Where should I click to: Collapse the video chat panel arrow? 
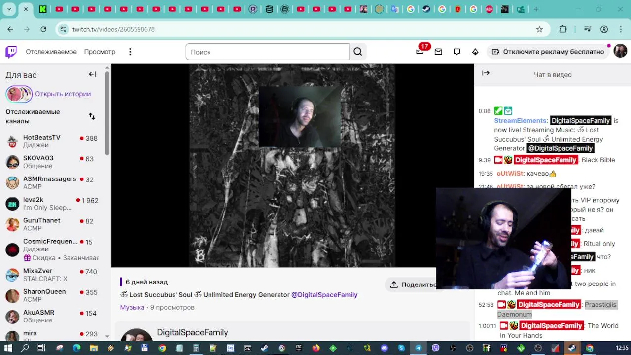[486, 73]
